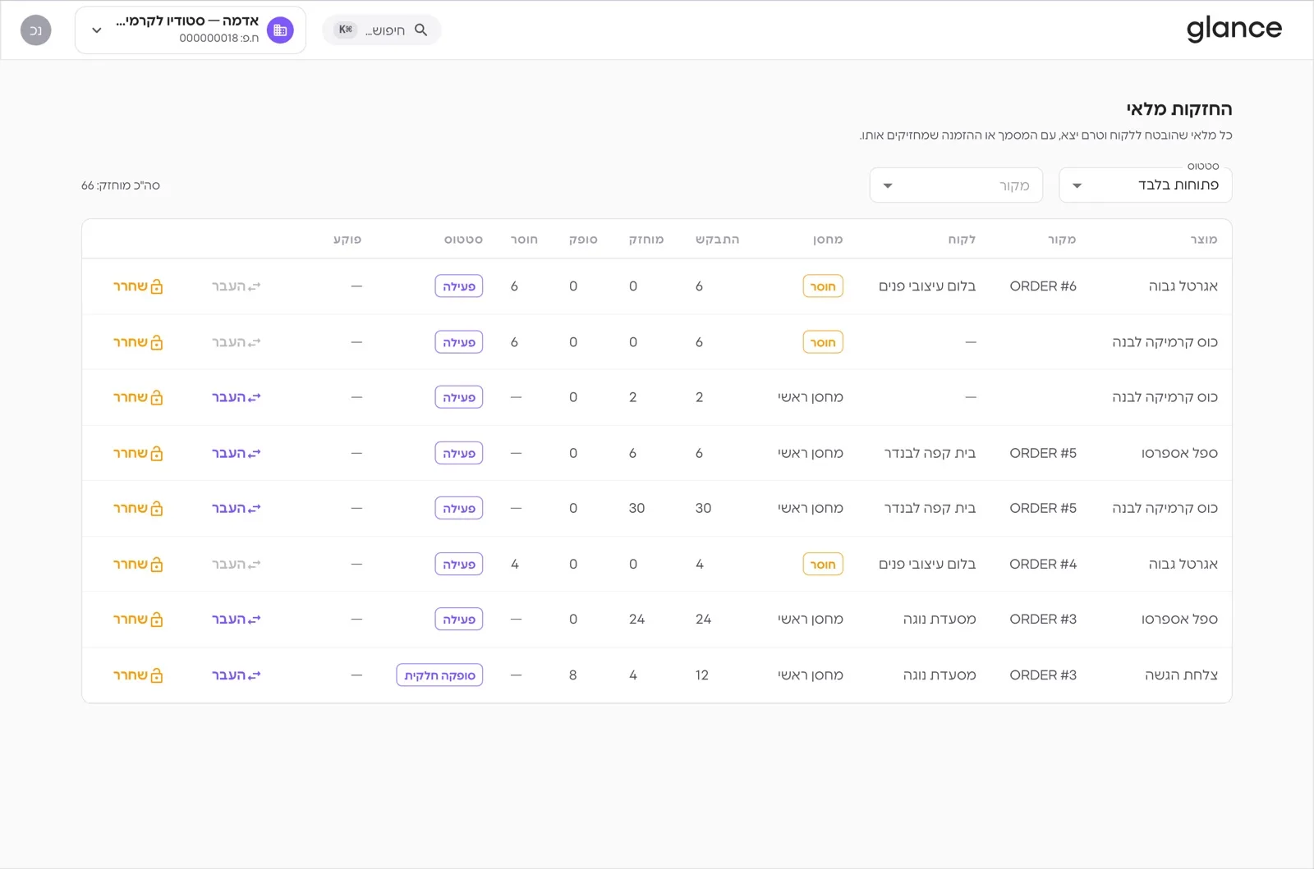
Task: Transfer the ספל אספרסו hold of ORDER #3
Action: pos(237,620)
